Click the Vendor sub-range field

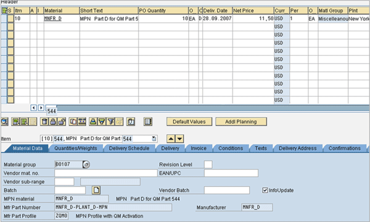click(64, 181)
